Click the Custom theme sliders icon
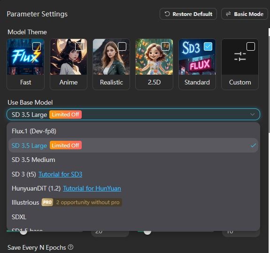 [240, 56]
